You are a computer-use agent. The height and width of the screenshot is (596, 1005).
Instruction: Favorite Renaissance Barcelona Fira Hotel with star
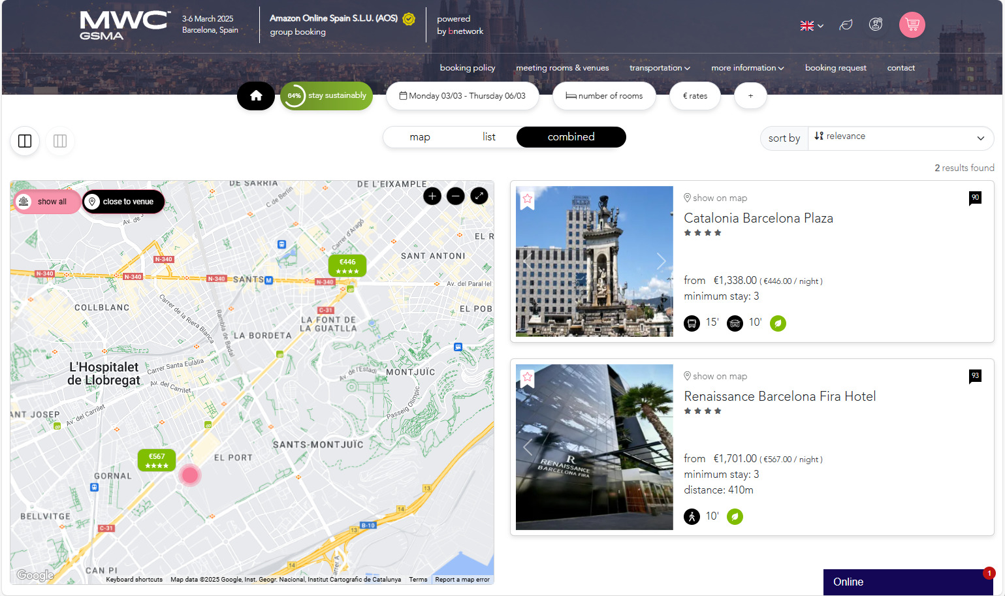[528, 378]
